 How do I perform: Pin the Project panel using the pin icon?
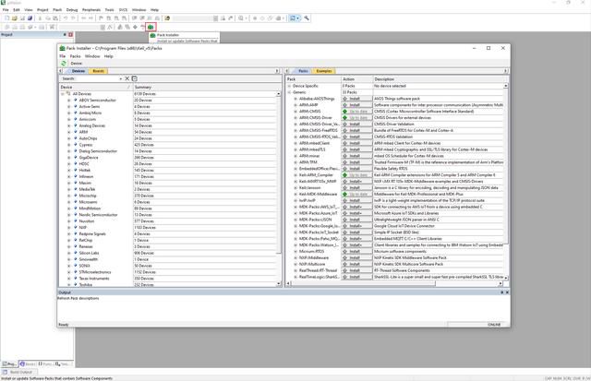(x=65, y=35)
